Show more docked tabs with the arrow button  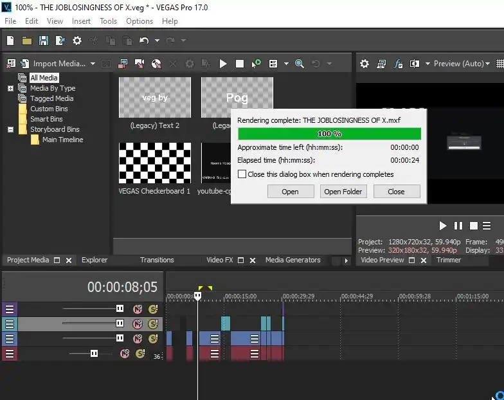click(x=346, y=260)
